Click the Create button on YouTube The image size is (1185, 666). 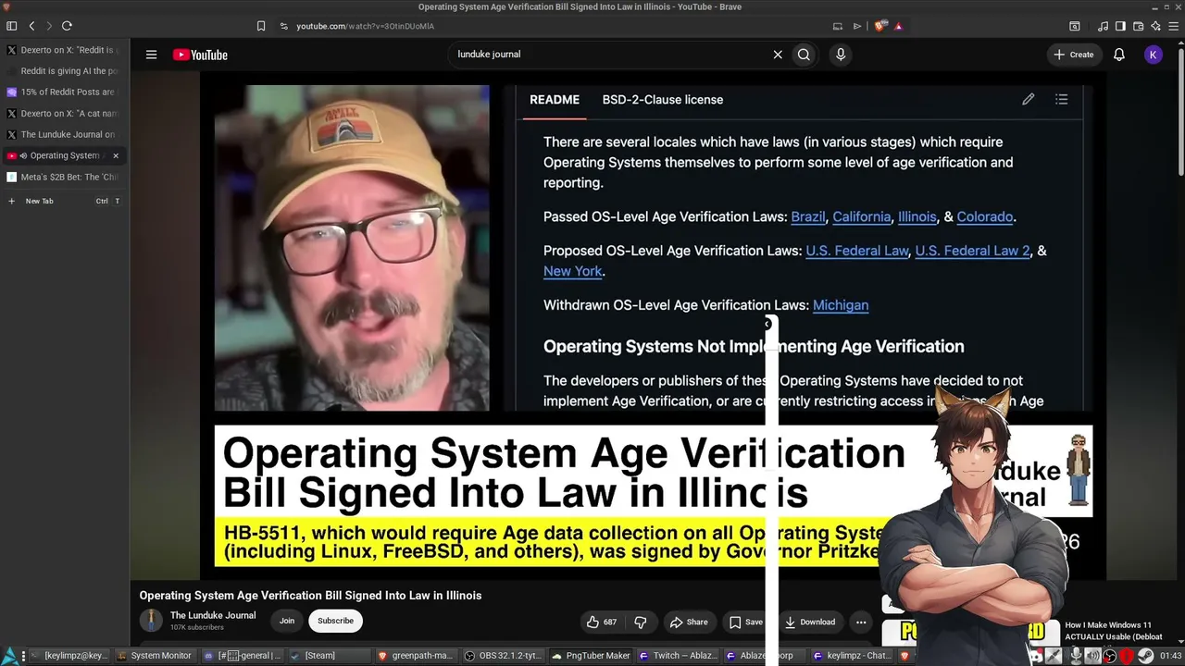tap(1074, 55)
